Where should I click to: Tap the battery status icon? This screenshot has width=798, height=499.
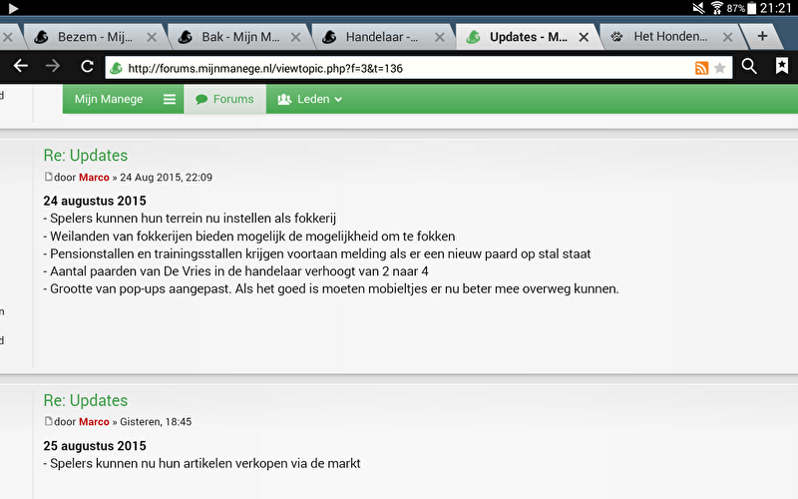(x=751, y=8)
